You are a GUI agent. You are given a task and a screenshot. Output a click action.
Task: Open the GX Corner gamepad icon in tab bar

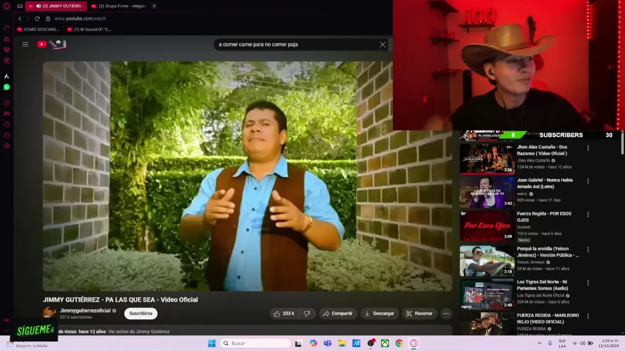tap(20, 6)
